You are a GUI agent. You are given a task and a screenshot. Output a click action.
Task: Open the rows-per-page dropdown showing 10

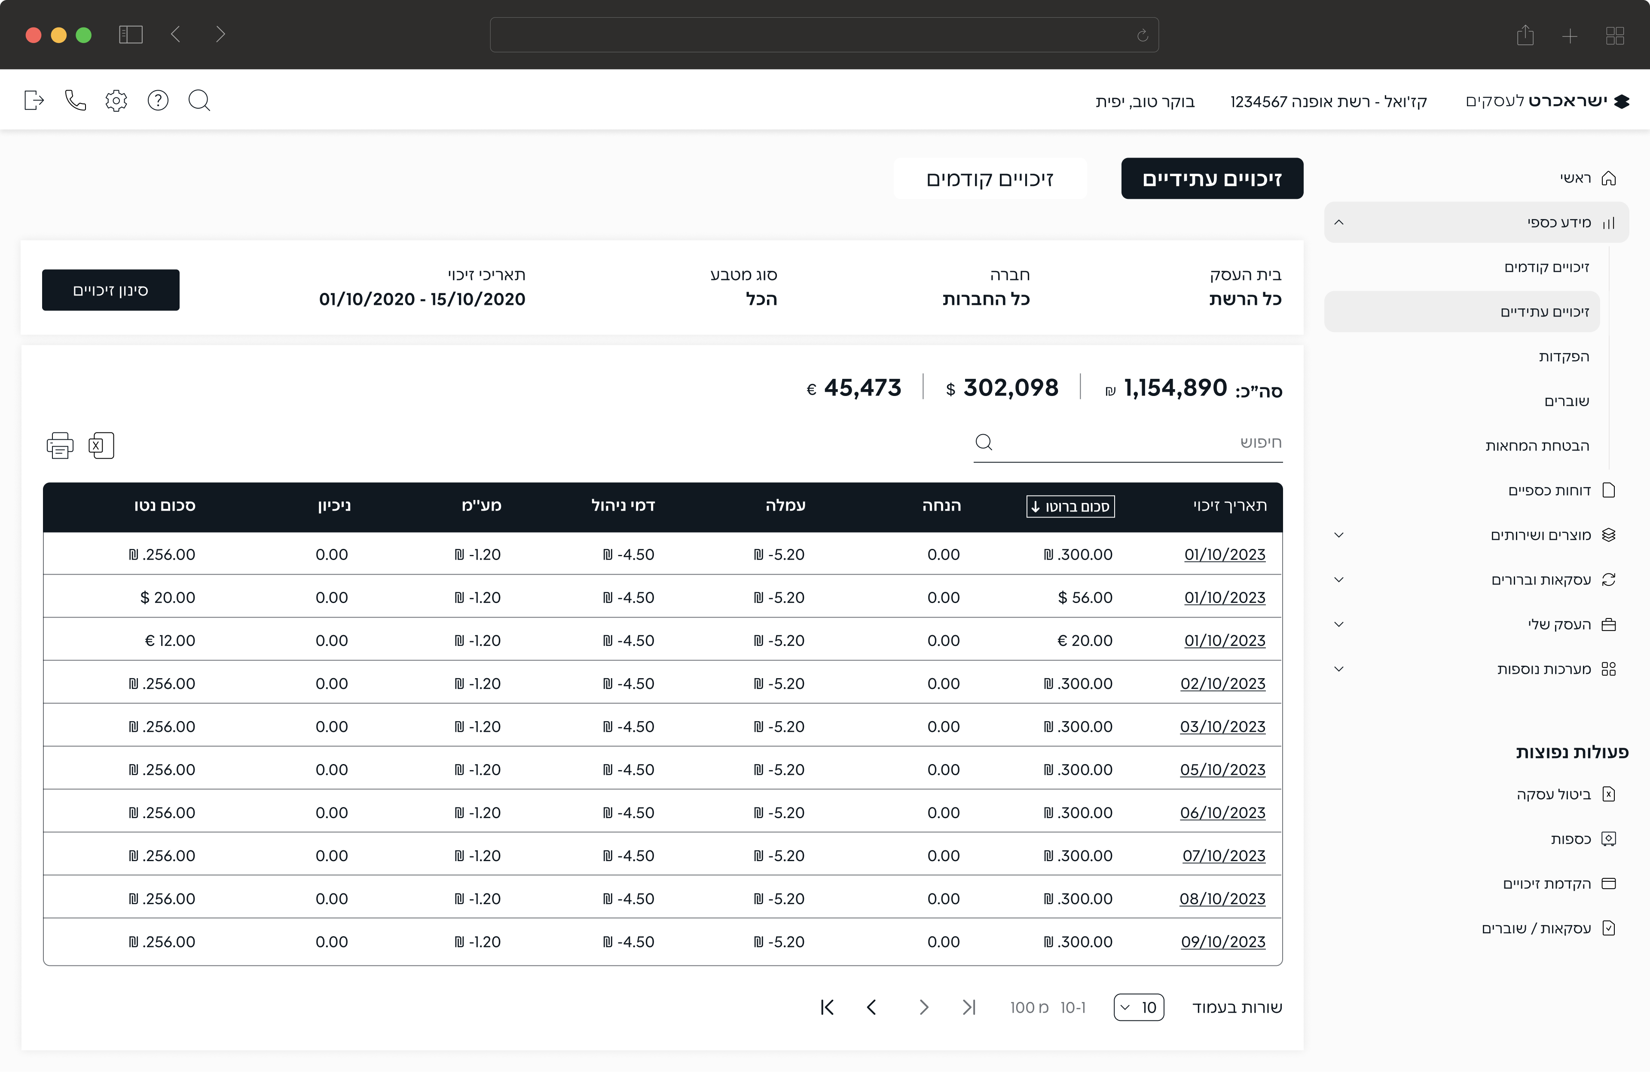click(1139, 1007)
